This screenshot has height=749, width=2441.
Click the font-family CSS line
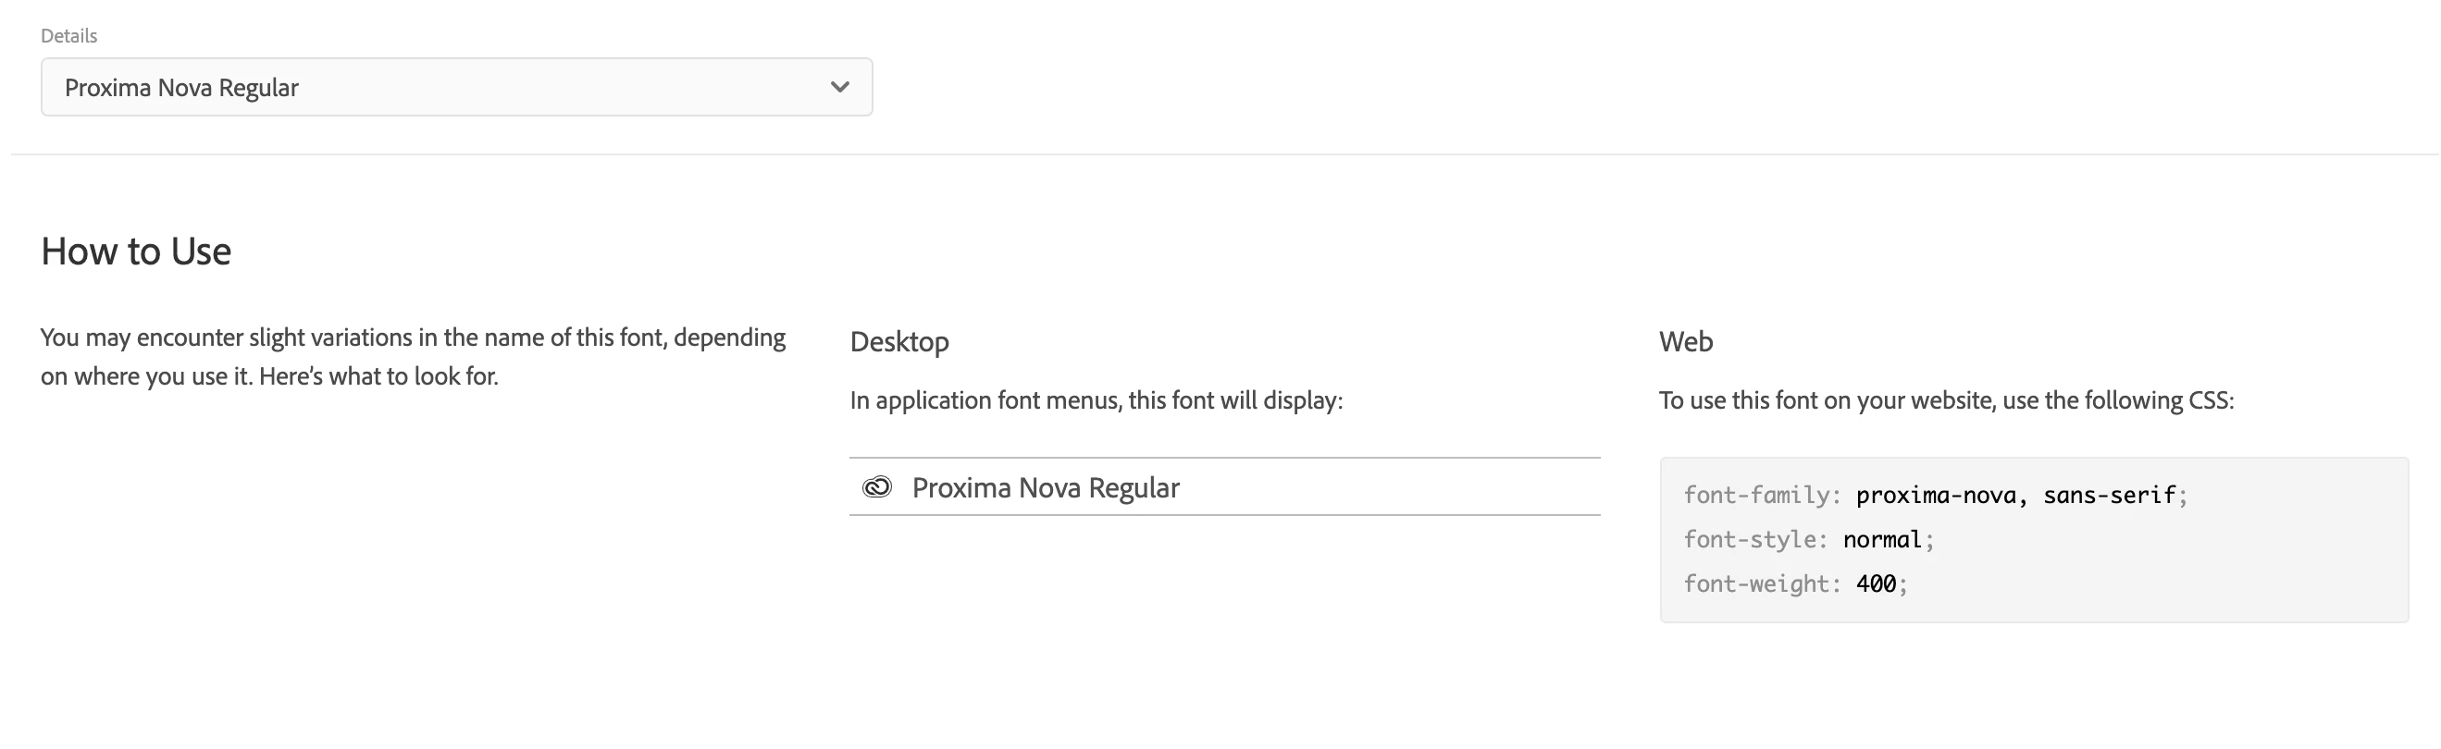click(x=1934, y=496)
